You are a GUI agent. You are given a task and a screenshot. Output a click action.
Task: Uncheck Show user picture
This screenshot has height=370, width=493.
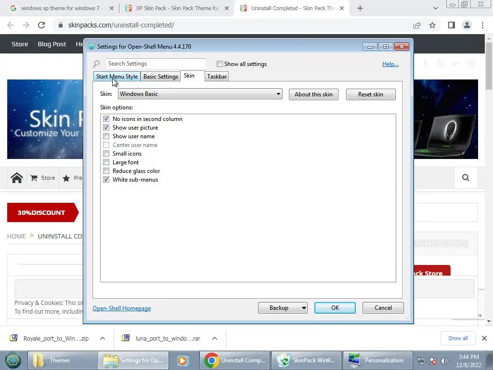pyautogui.click(x=106, y=127)
